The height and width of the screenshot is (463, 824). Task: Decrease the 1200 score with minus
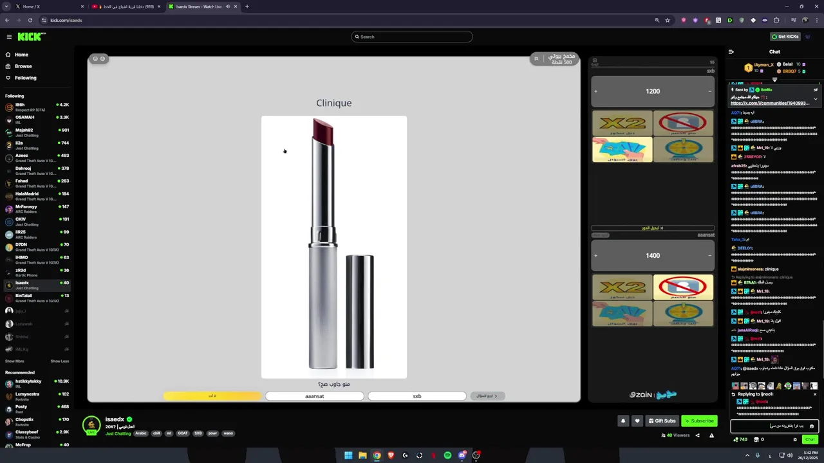(710, 91)
